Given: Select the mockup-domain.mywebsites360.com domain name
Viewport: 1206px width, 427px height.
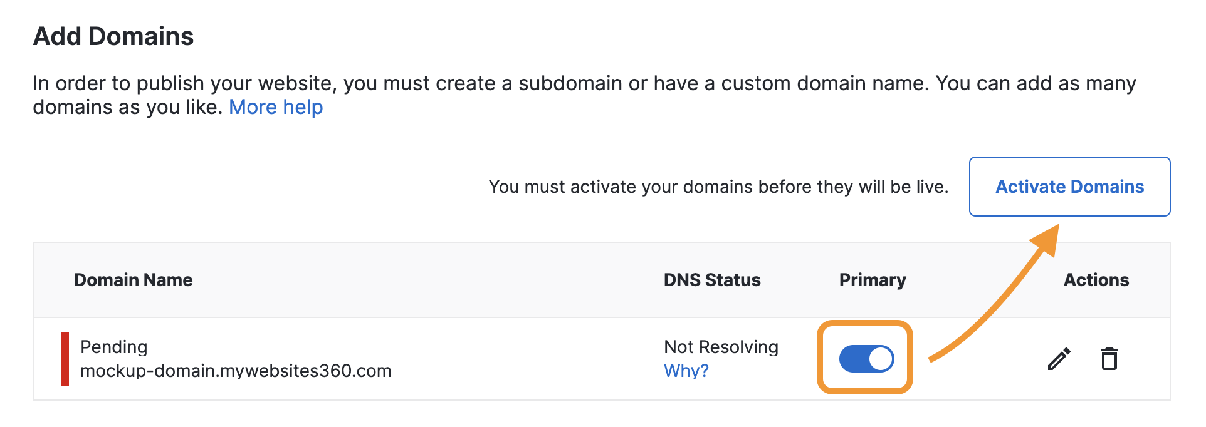Looking at the screenshot, I should [x=236, y=371].
